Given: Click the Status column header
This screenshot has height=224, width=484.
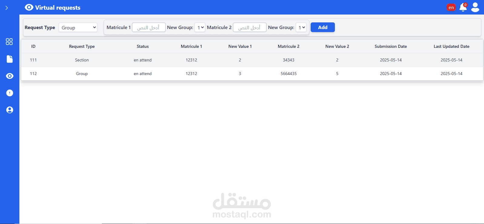Looking at the screenshot, I should point(143,46).
